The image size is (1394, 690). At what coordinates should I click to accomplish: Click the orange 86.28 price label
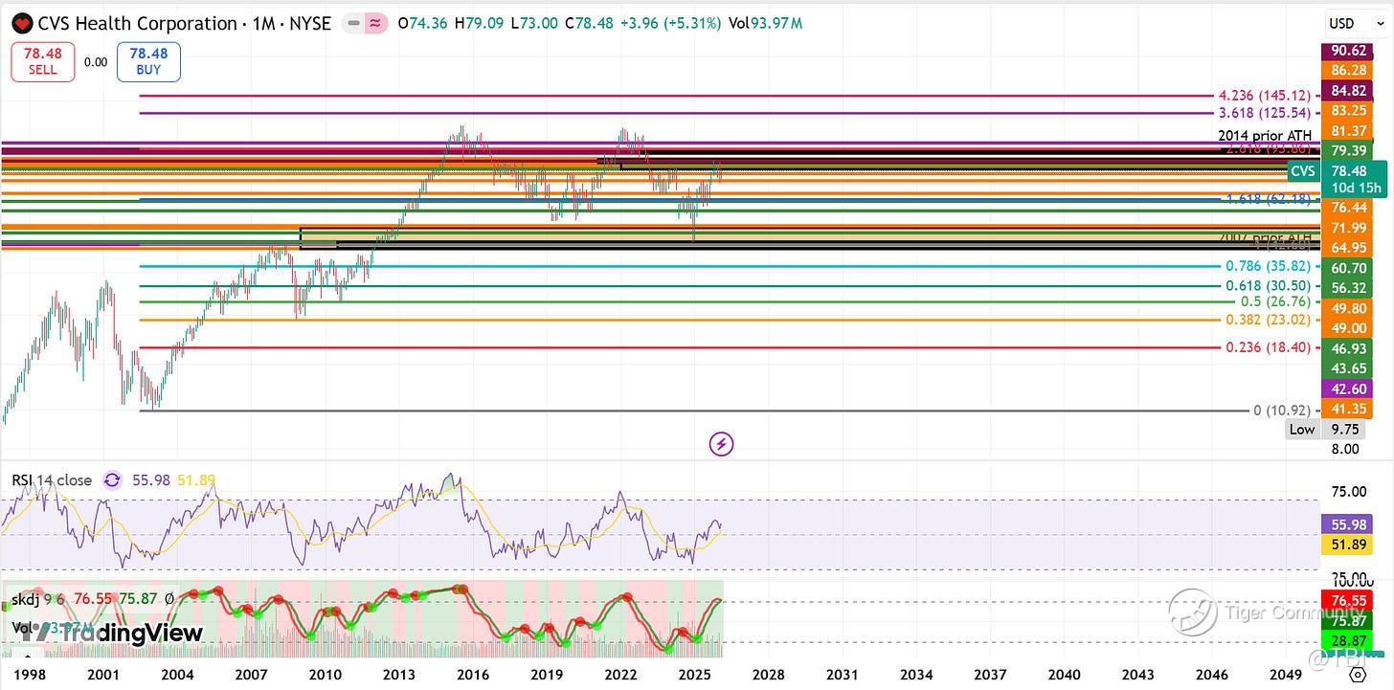point(1345,70)
